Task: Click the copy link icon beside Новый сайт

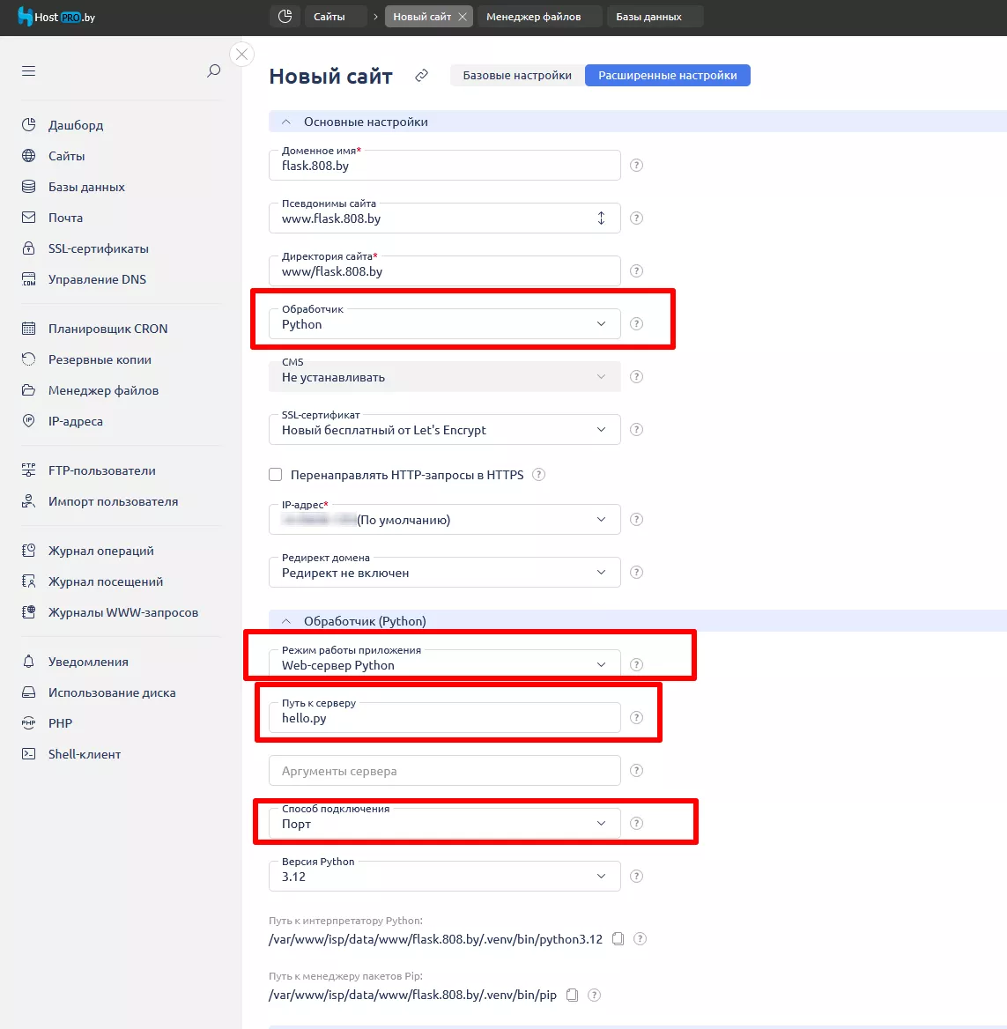Action: click(x=421, y=76)
